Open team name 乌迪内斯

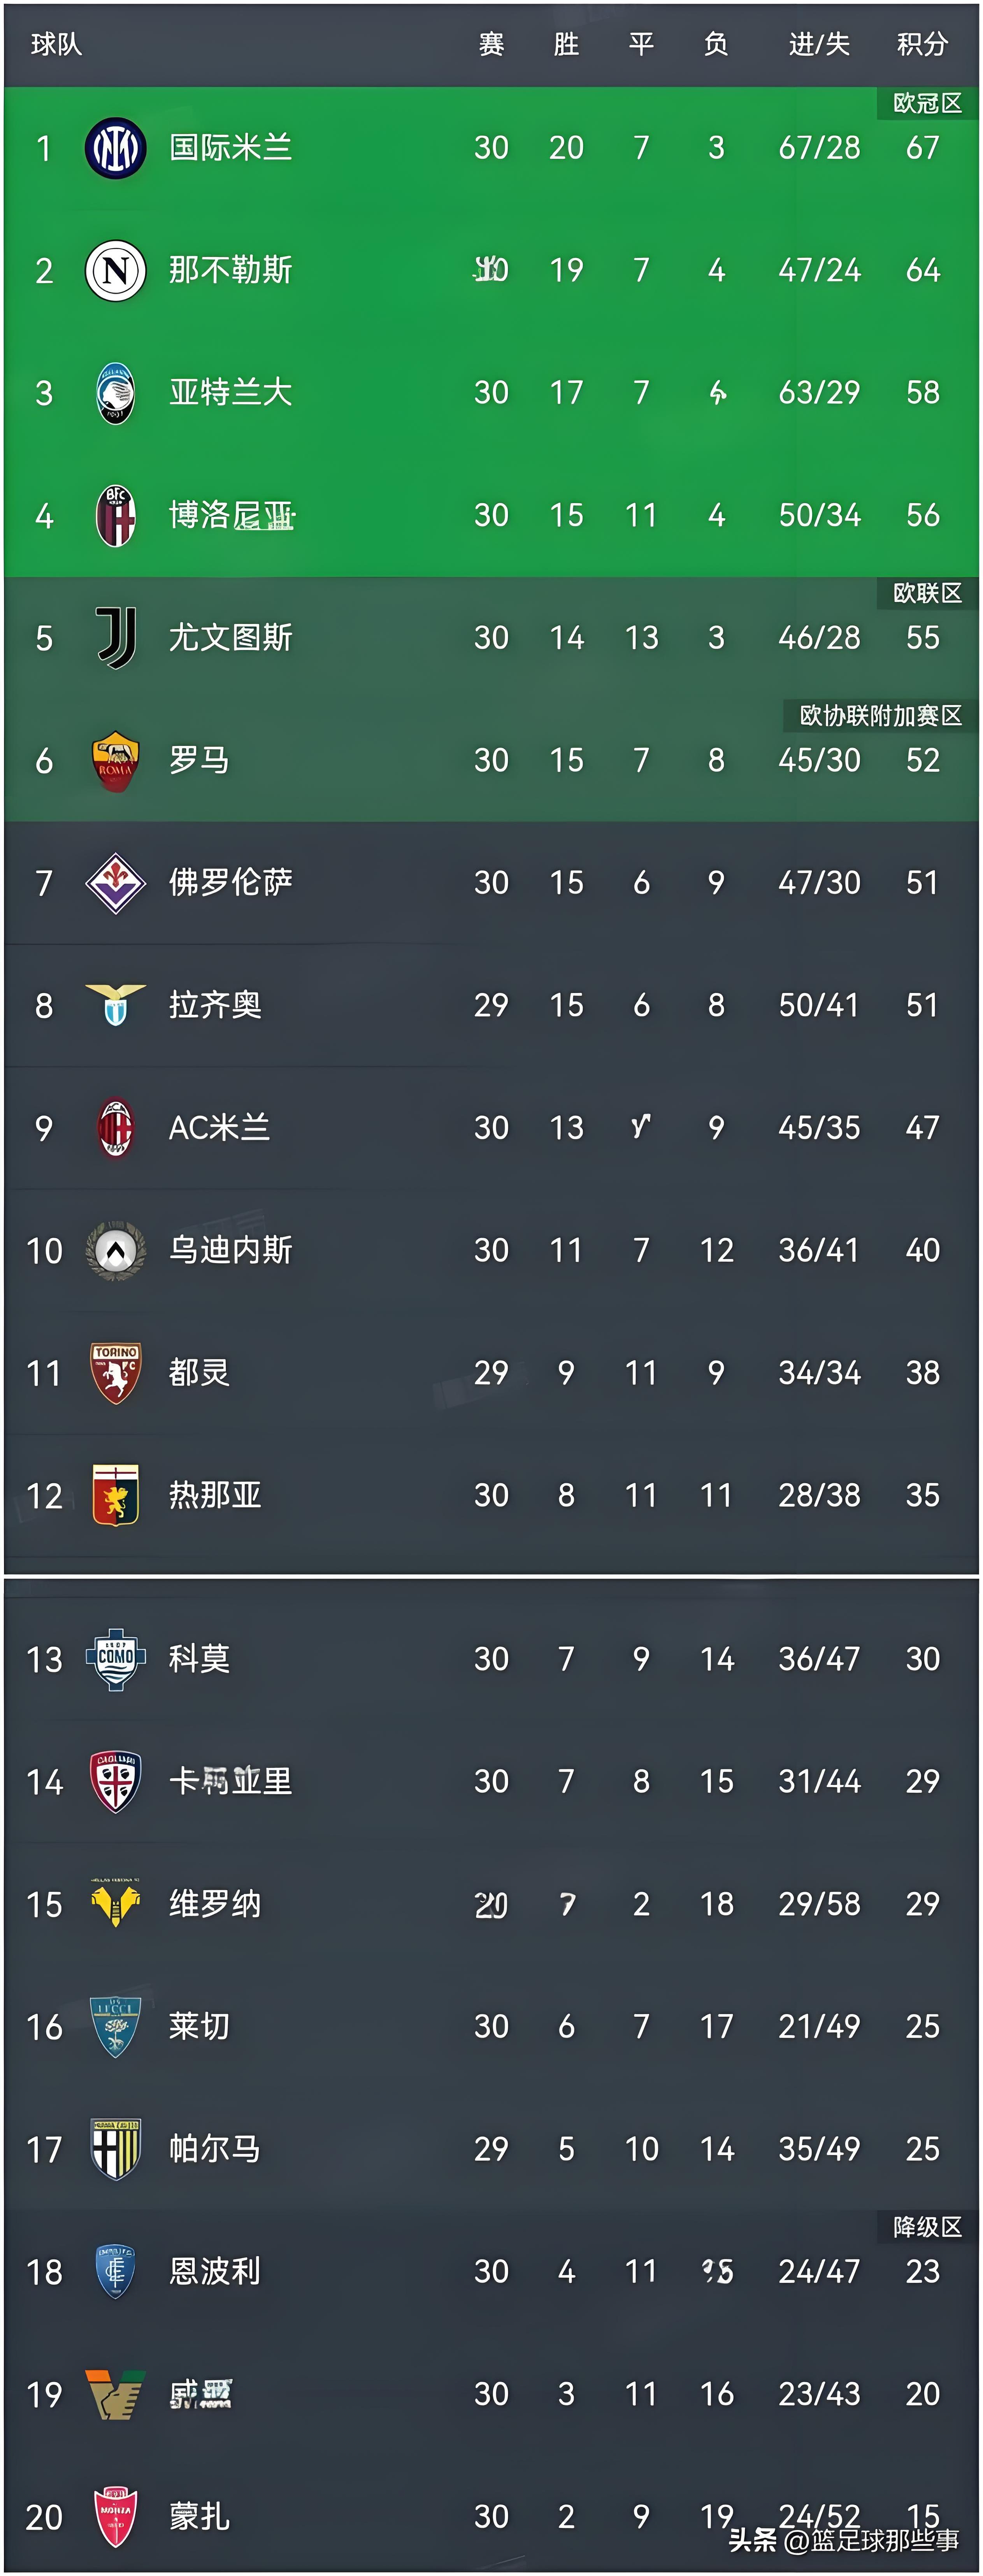point(230,1250)
